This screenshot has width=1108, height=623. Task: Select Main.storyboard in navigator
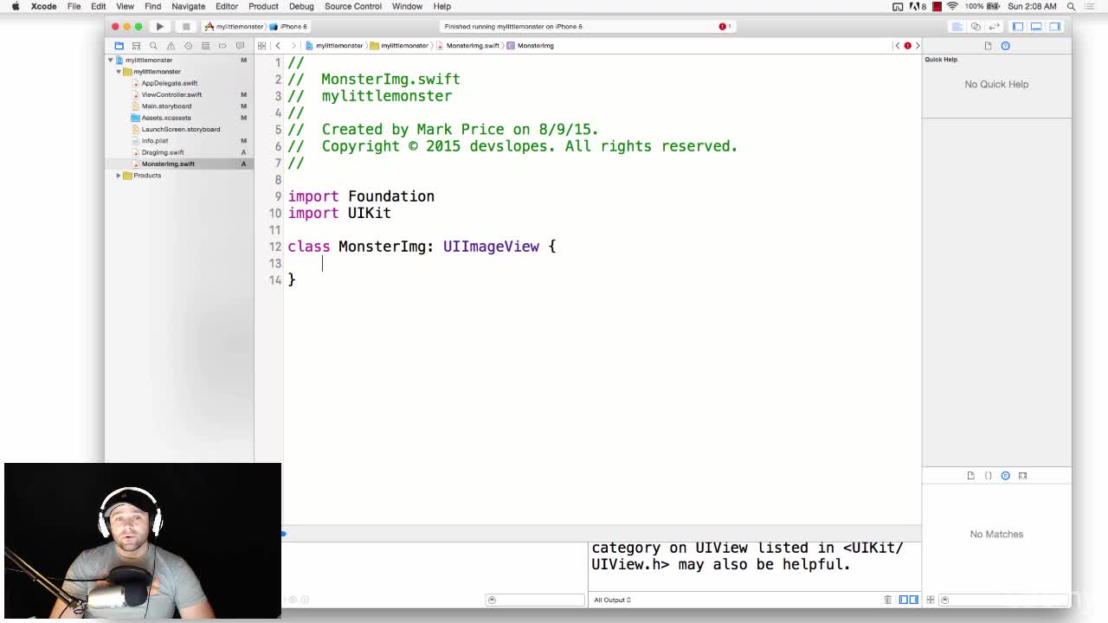tap(166, 106)
